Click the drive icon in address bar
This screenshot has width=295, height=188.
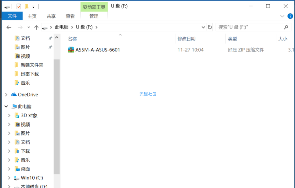coord(45,28)
